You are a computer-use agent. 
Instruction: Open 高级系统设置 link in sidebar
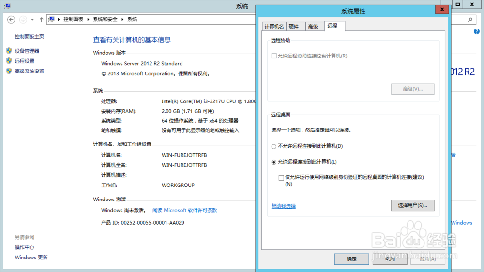point(30,71)
